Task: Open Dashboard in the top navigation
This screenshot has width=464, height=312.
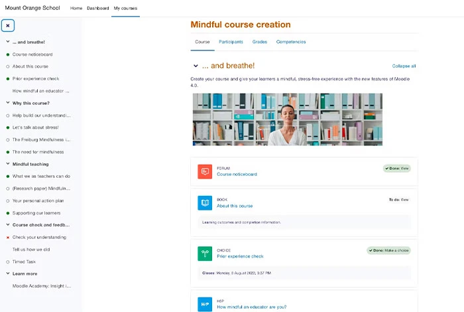Action: point(98,8)
